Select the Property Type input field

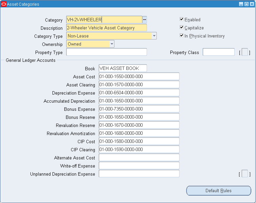coord(106,52)
